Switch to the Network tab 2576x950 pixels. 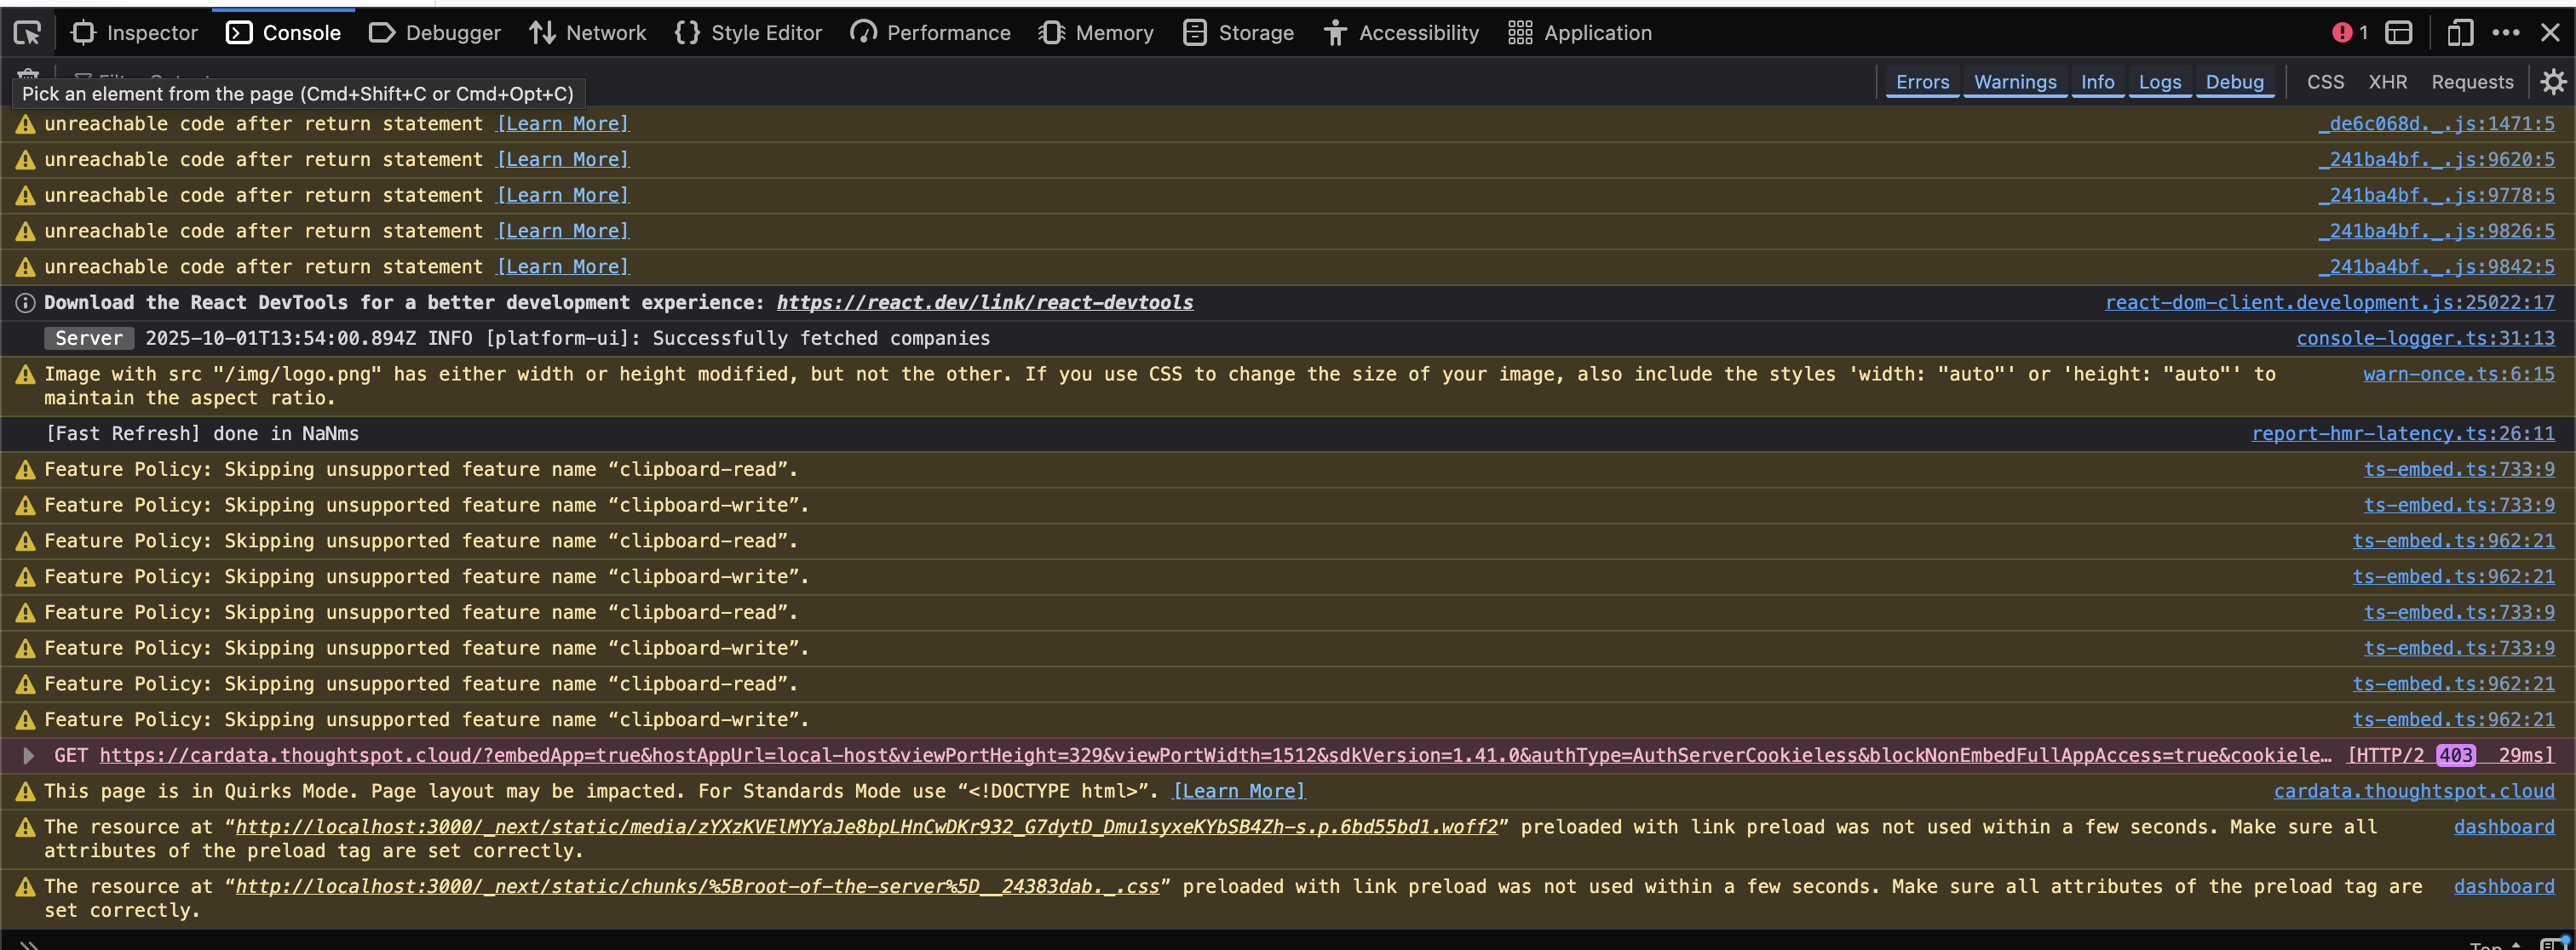[x=587, y=33]
